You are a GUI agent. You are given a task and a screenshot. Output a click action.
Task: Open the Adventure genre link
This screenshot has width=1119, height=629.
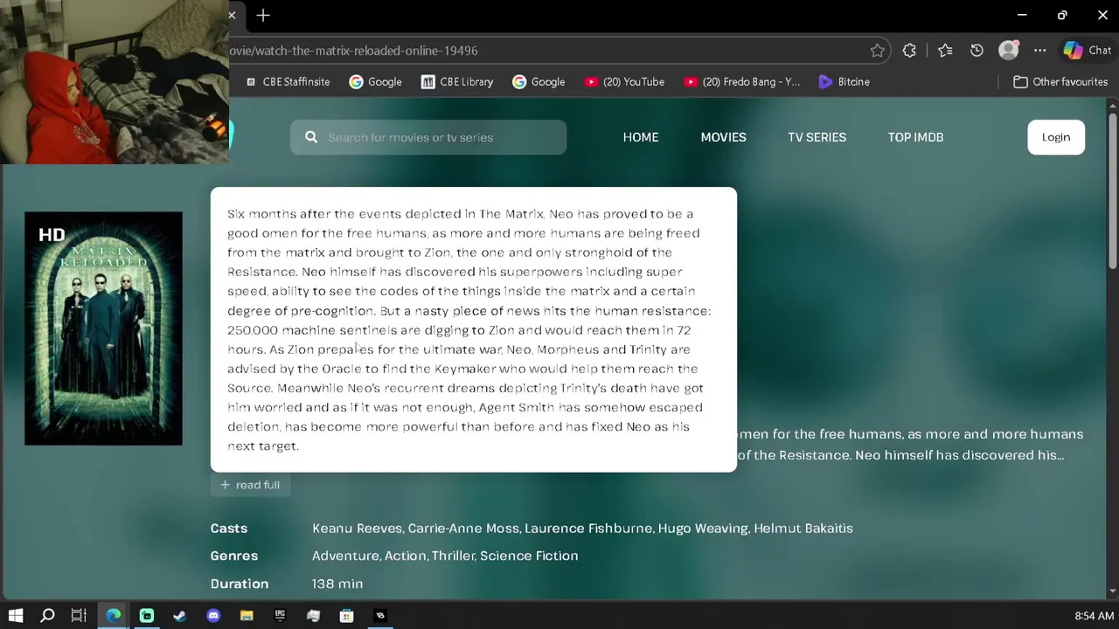345,556
